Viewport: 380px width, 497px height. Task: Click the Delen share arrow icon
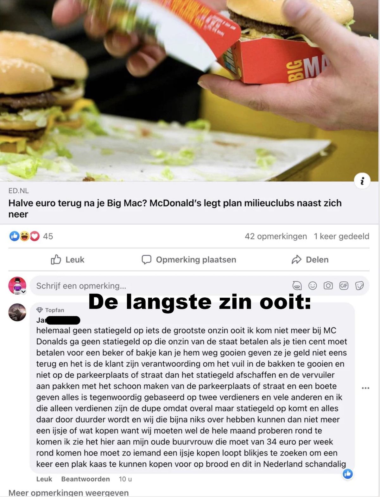[x=296, y=259]
